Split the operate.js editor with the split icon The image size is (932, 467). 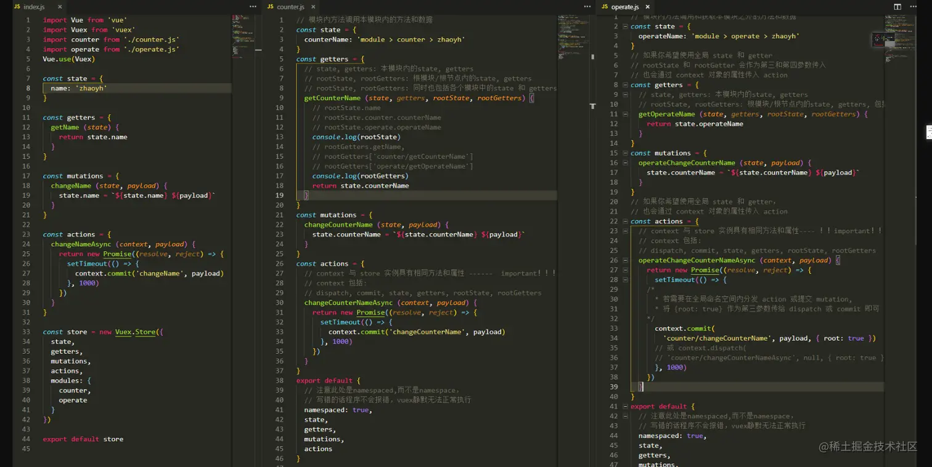click(x=897, y=7)
